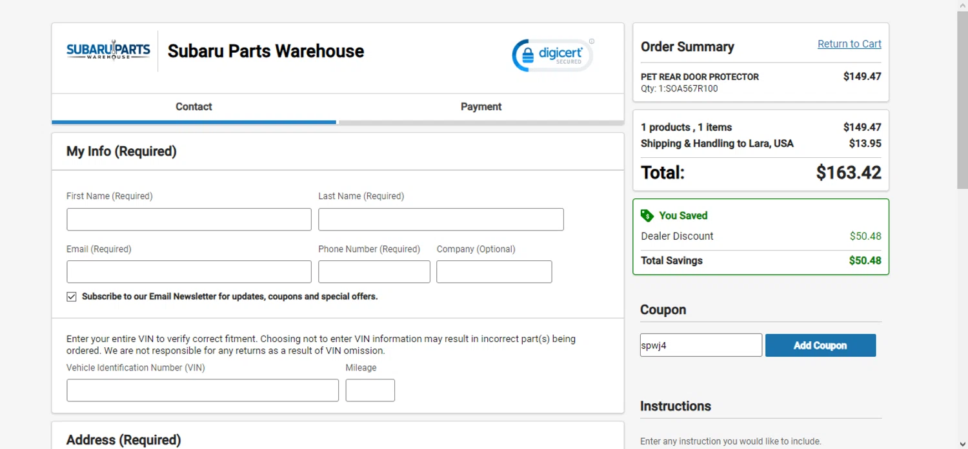968x449 pixels.
Task: Switch to the Contact tab
Action: [x=194, y=107]
